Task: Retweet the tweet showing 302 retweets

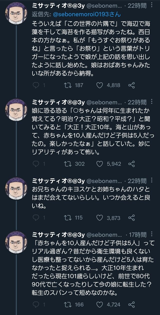Action: (67, 164)
